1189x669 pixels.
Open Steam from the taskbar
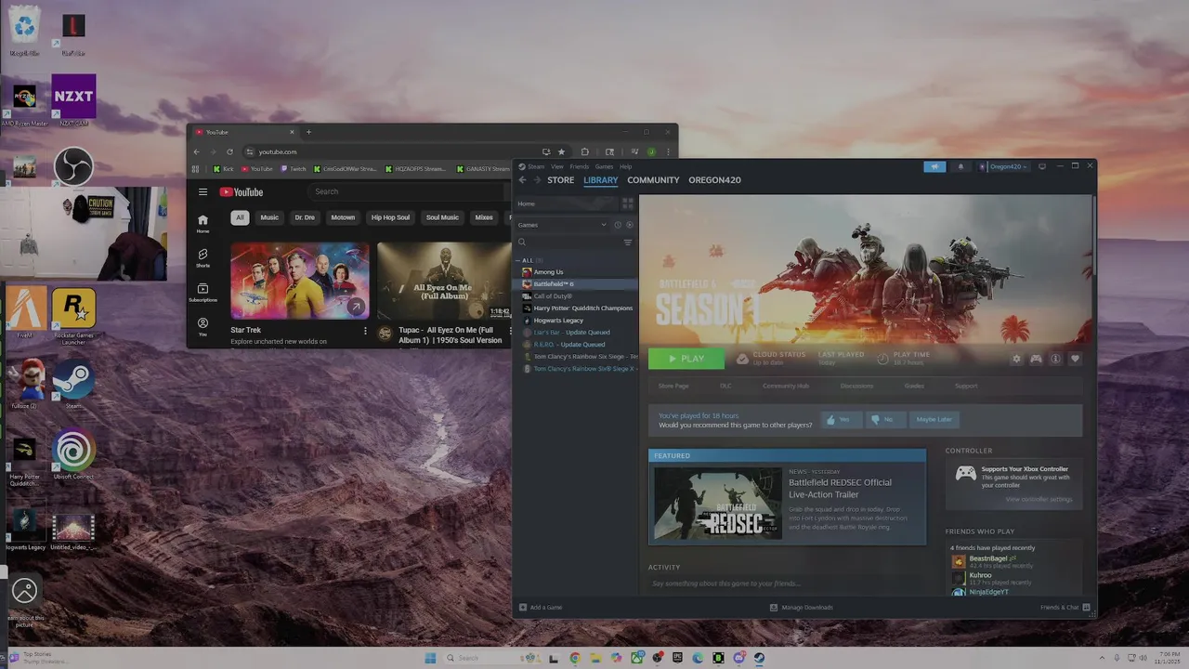[x=759, y=658]
